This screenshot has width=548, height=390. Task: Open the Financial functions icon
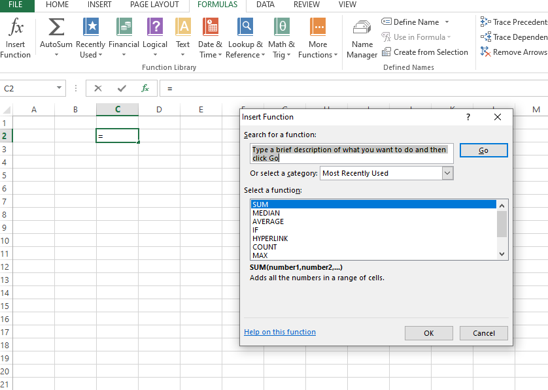pyautogui.click(x=124, y=28)
